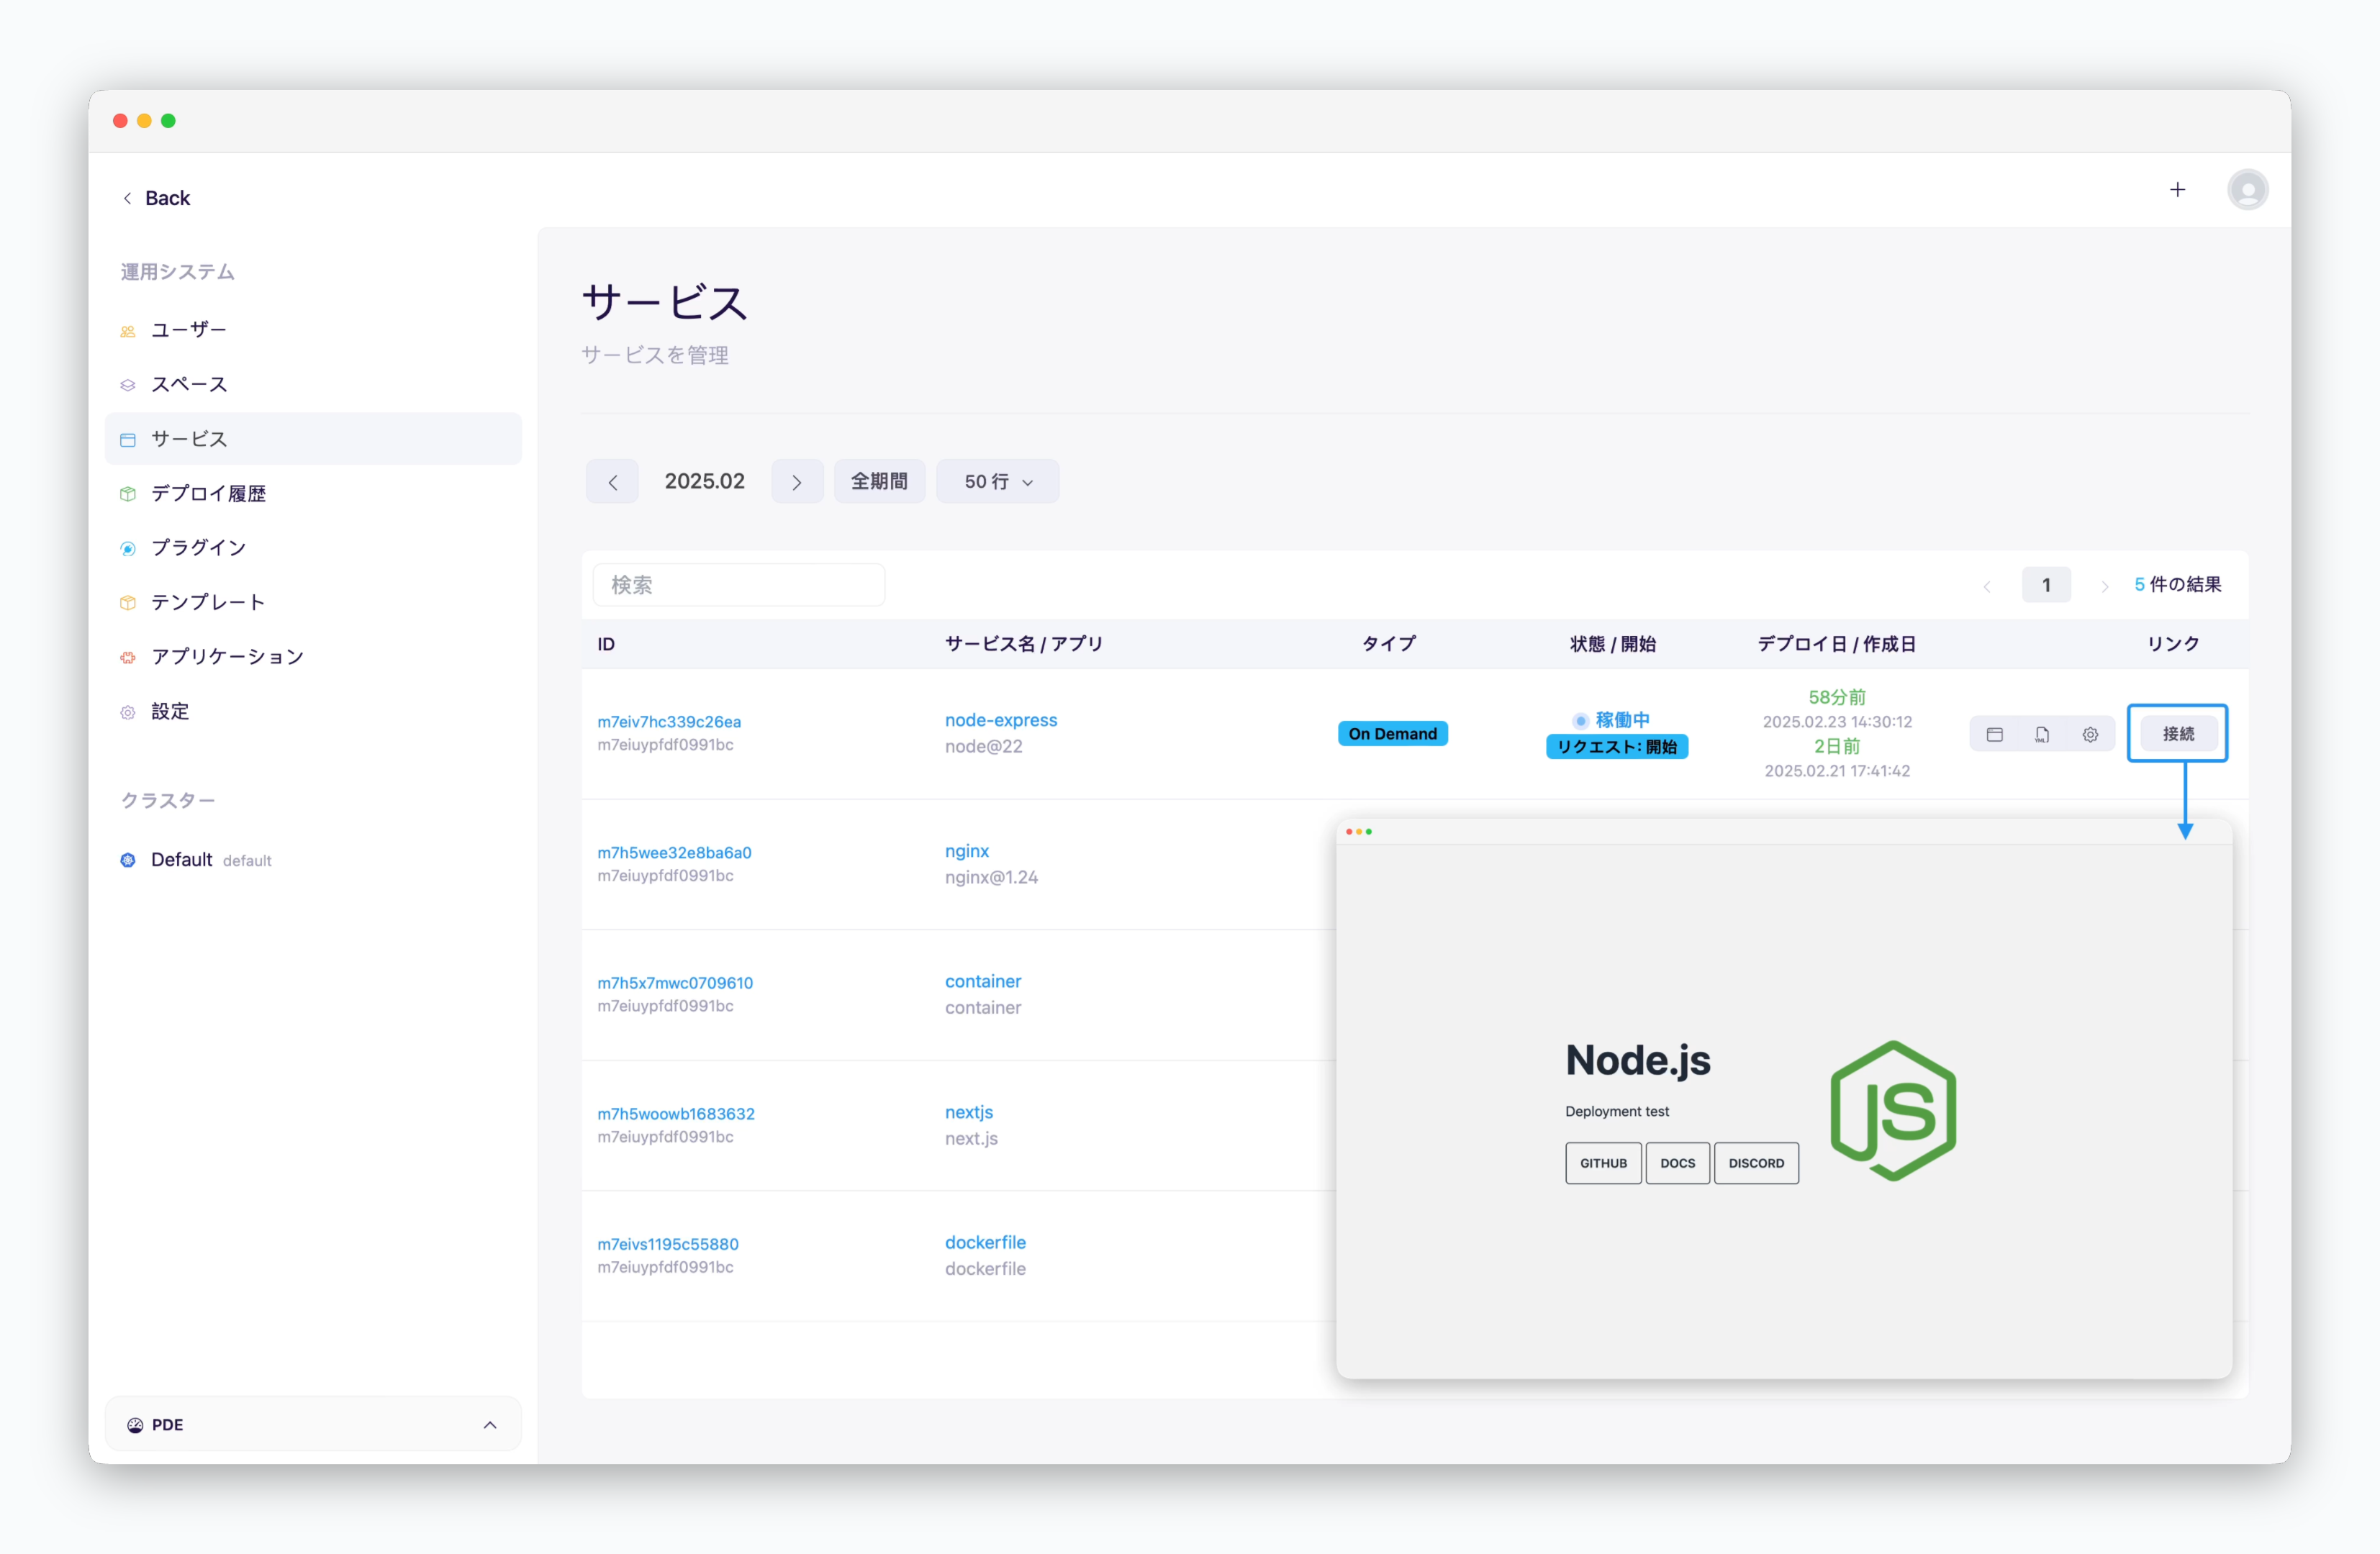Click the スペース layers icon
2380x1554 pixels.
tap(128, 386)
